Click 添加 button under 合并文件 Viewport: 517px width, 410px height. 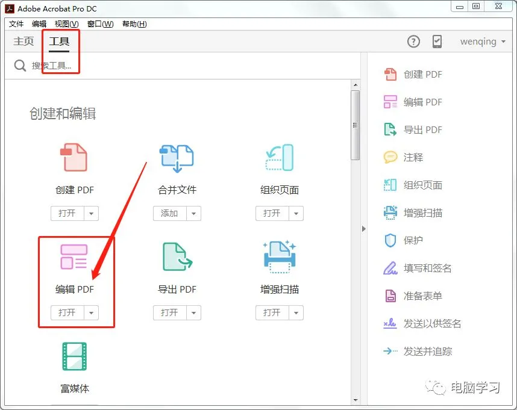click(x=170, y=213)
